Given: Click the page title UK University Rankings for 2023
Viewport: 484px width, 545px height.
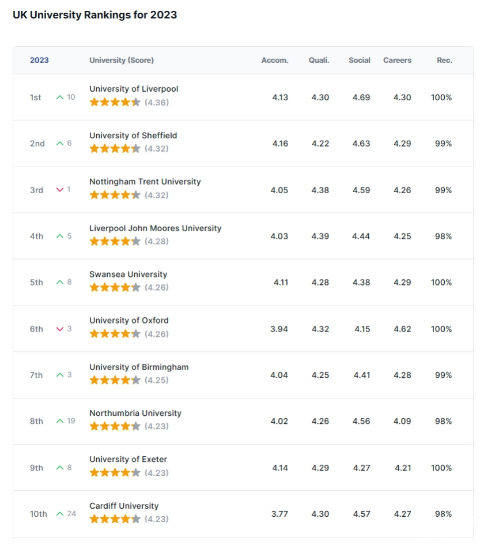Looking at the screenshot, I should tap(95, 15).
